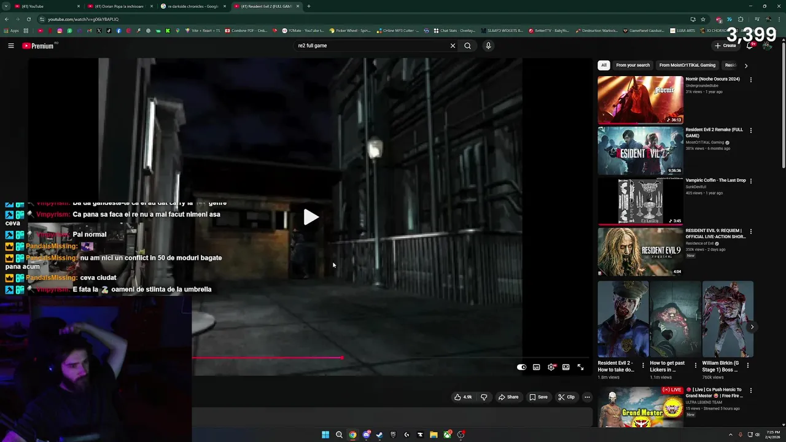786x442 pixels.
Task: Open options for Nomir video
Action: [x=750, y=80]
